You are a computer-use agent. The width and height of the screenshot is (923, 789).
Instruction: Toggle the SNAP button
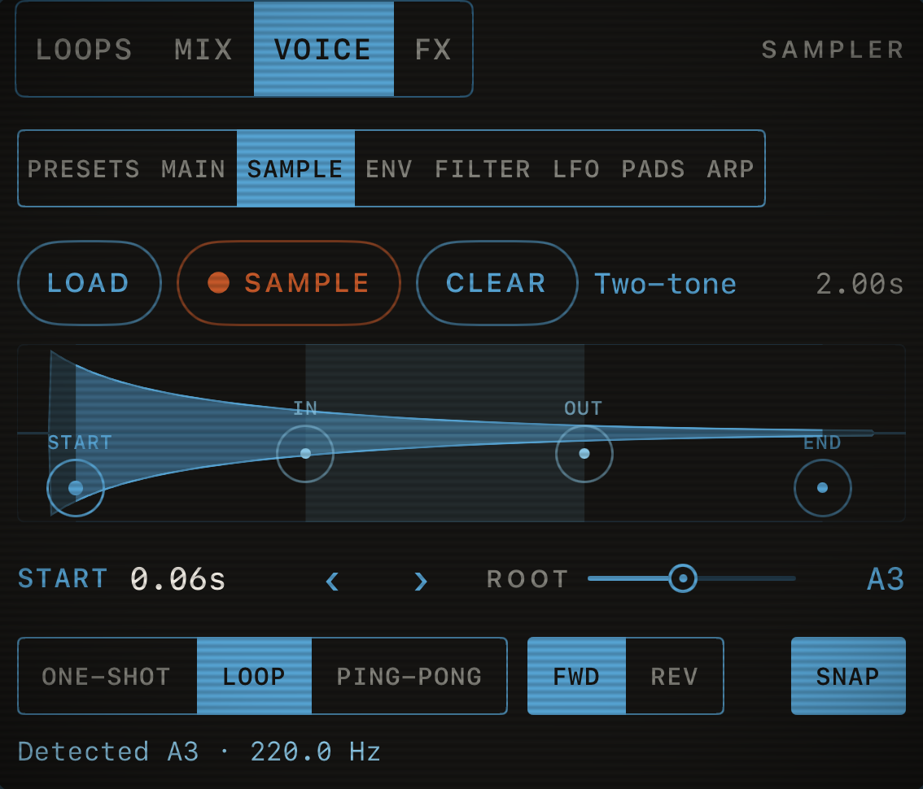tap(848, 676)
